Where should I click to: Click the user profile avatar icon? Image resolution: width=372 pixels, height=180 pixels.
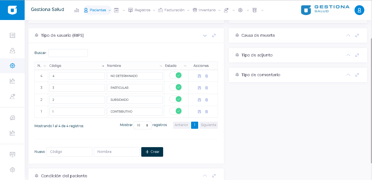[x=359, y=10]
